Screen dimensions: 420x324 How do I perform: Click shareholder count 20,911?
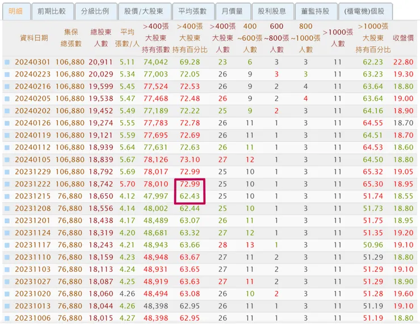click(100, 62)
